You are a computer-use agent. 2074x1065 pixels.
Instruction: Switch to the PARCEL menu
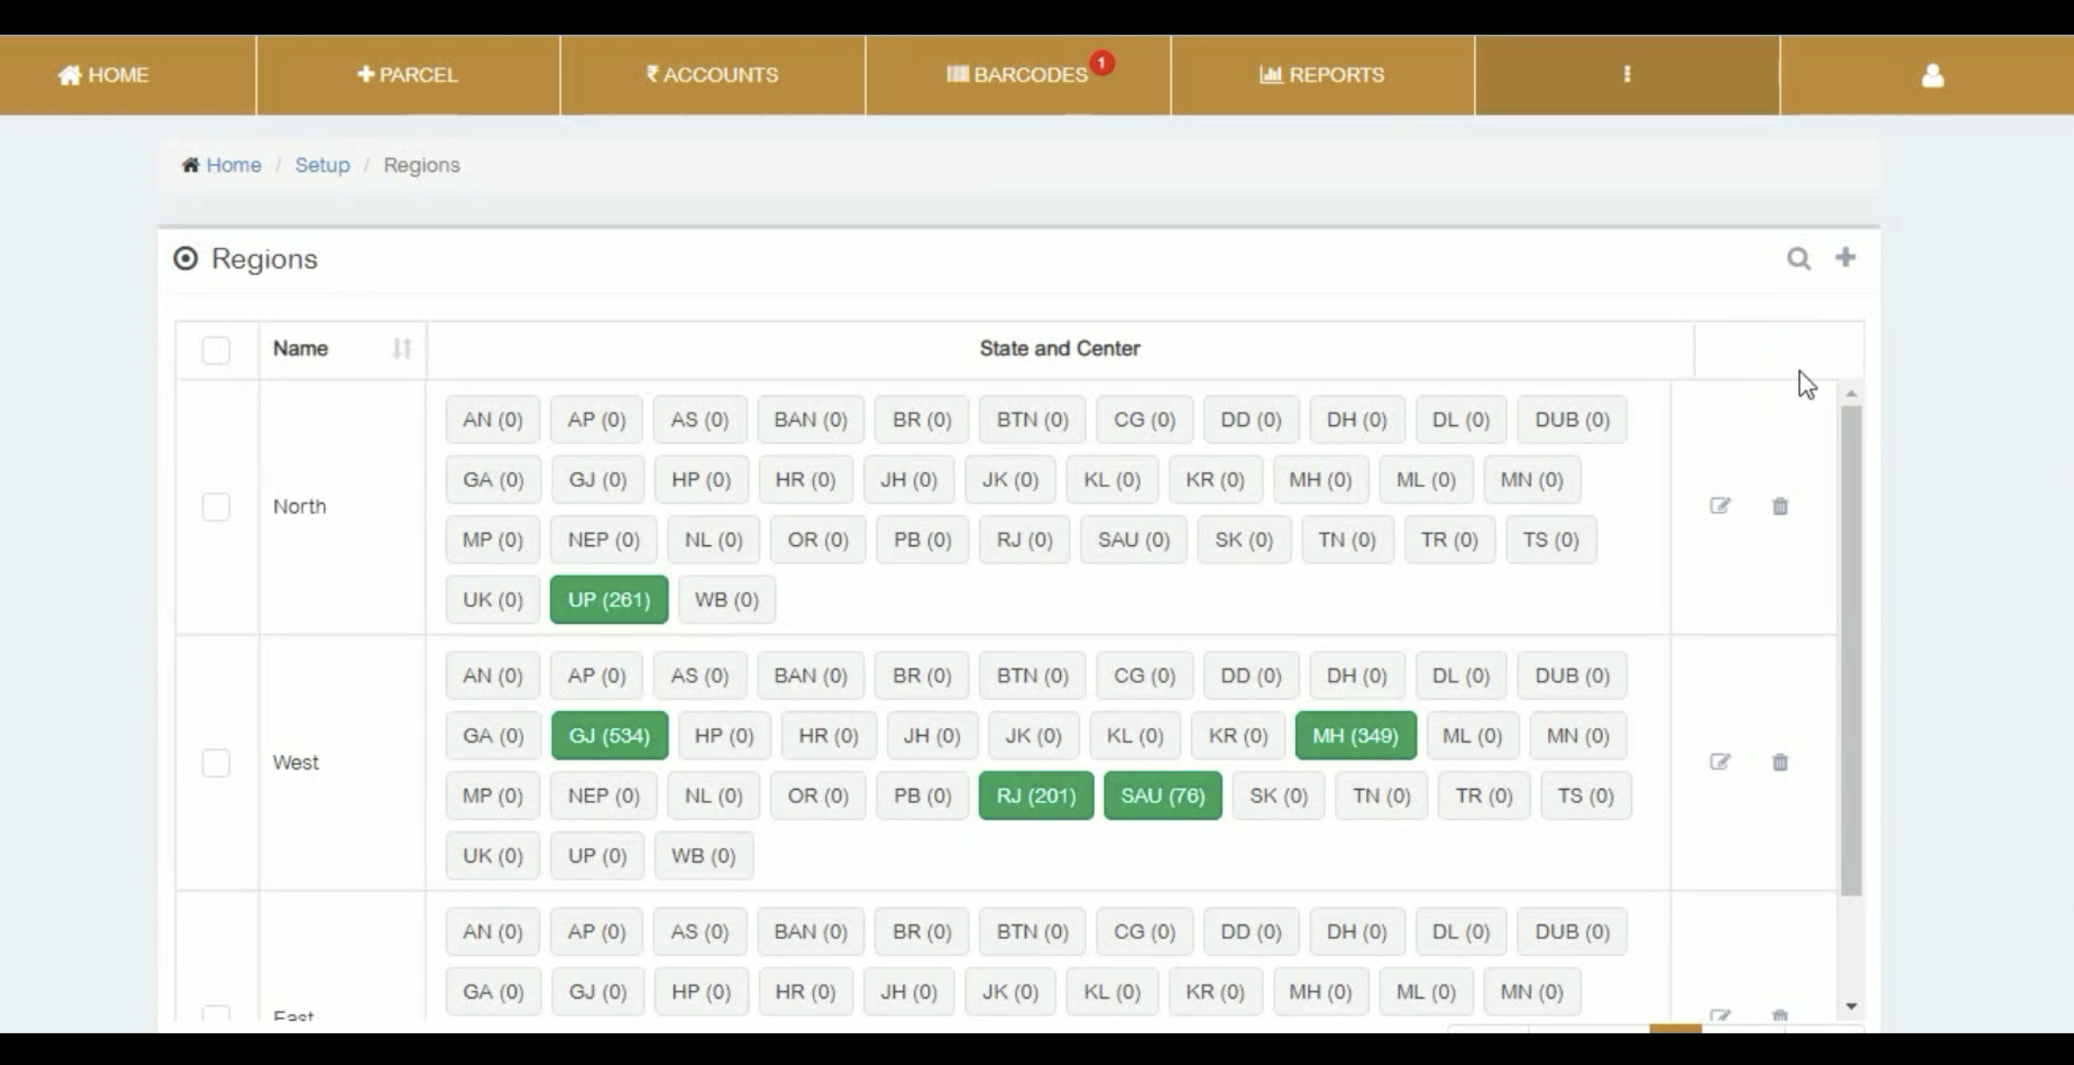pos(407,74)
